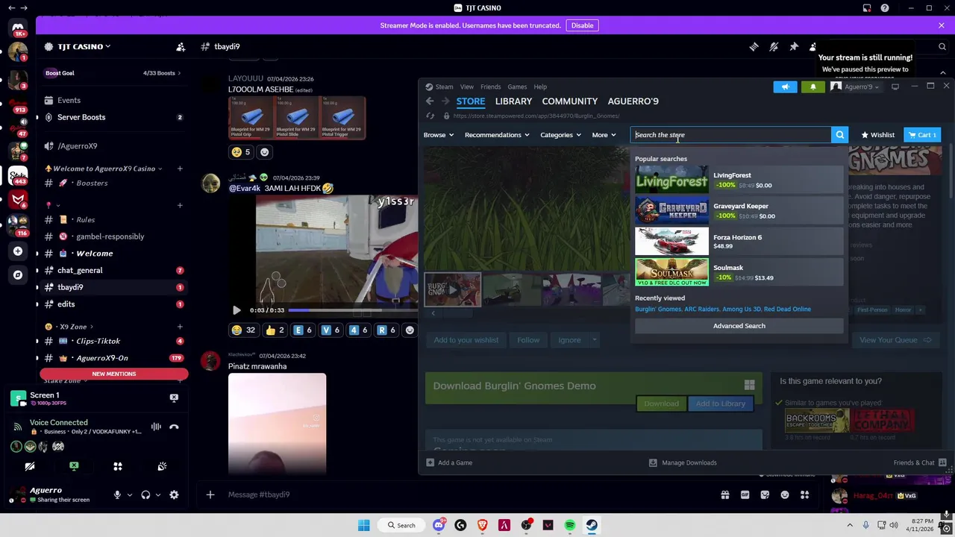Toggle the reaction with count 5
This screenshot has width=955, height=537.
tap(242, 151)
